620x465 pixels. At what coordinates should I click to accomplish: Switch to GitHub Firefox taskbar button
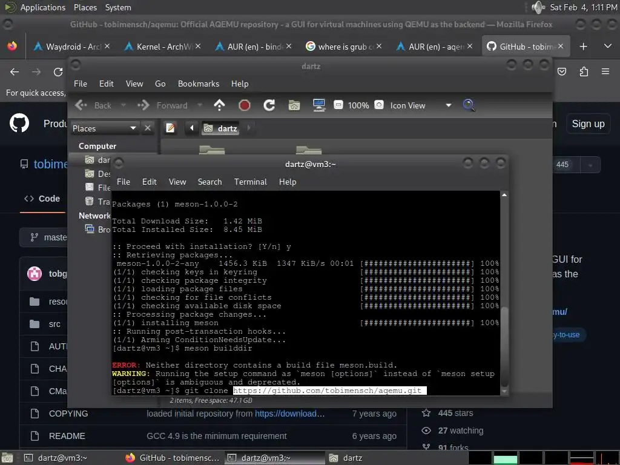[173, 458]
